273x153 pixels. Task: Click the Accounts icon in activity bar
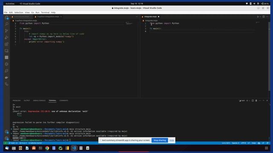7,132
